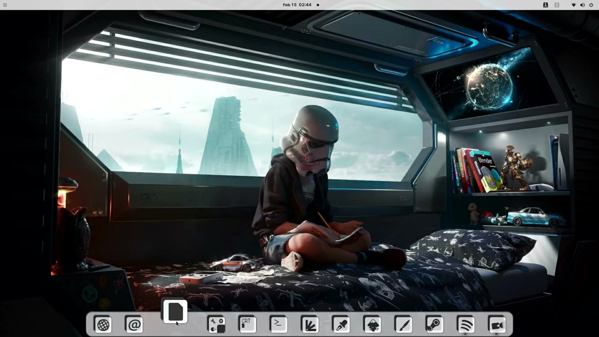Screen dimensions: 599x337
Task: Click the workspace 1 indicator in top bar
Action: (x=546, y=5)
